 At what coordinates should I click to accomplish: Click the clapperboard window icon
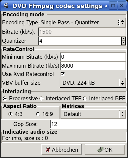tap(6, 6)
